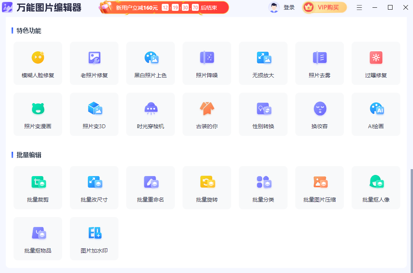Screen dimensions: 413x273
Task: Select the 照片去雾 dehaze icon
Action: click(320, 63)
